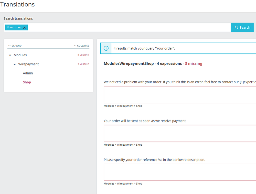Click 'We noticed a problem with your order' text
The height and width of the screenshot is (194, 256).
point(180,82)
